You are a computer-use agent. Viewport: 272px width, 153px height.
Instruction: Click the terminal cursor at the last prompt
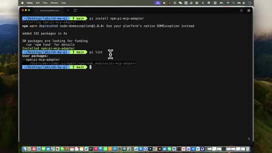pos(91,67)
